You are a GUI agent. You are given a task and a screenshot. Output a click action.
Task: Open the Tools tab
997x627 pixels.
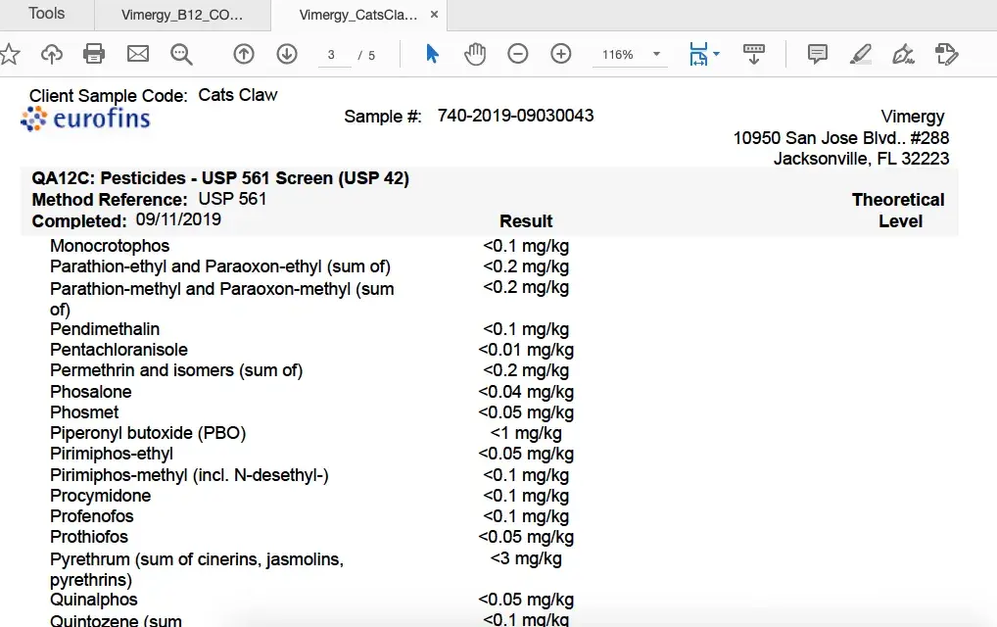pyautogui.click(x=47, y=14)
